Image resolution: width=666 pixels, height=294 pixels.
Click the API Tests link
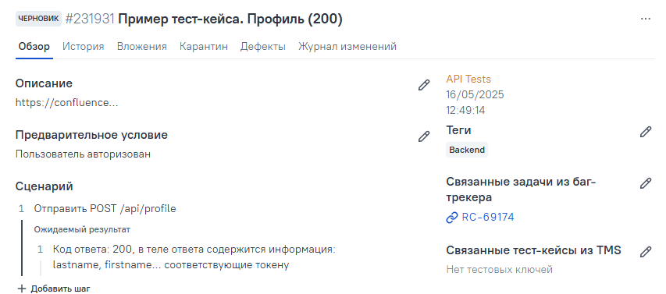pos(468,80)
